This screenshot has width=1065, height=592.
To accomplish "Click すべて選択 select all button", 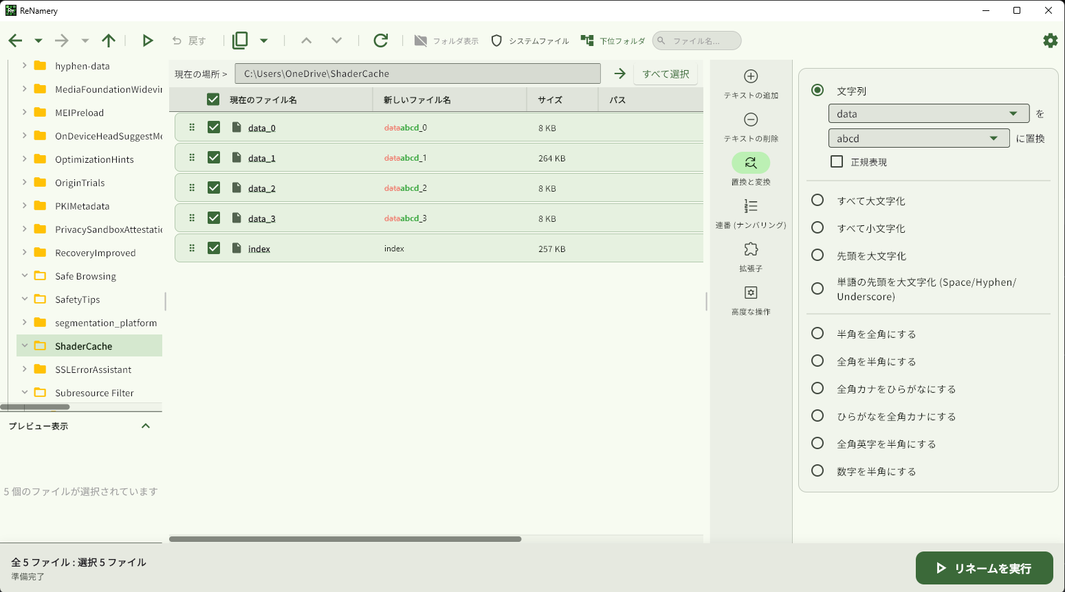I will point(666,73).
